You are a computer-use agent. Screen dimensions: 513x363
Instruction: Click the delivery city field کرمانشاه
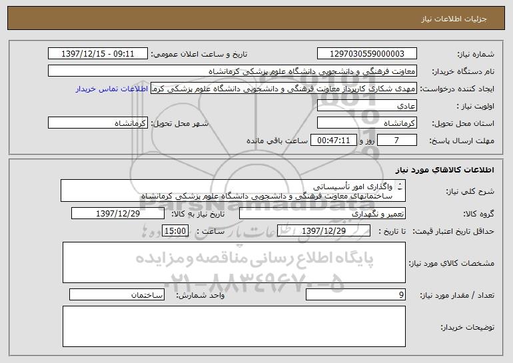(x=98, y=123)
